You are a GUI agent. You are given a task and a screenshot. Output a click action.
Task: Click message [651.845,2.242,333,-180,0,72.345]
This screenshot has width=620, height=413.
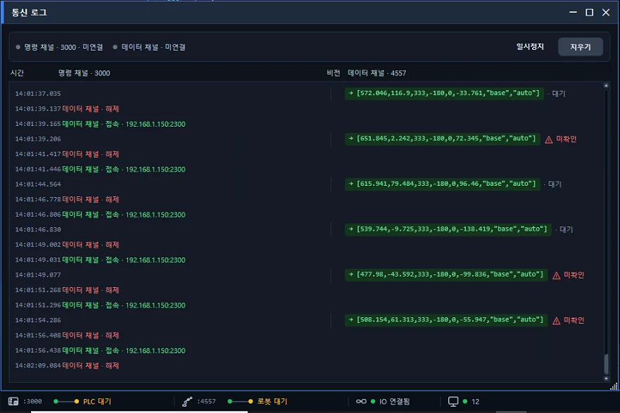[443, 139]
